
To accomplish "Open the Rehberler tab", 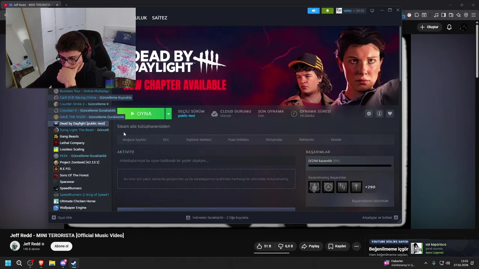I will pyautogui.click(x=306, y=140).
